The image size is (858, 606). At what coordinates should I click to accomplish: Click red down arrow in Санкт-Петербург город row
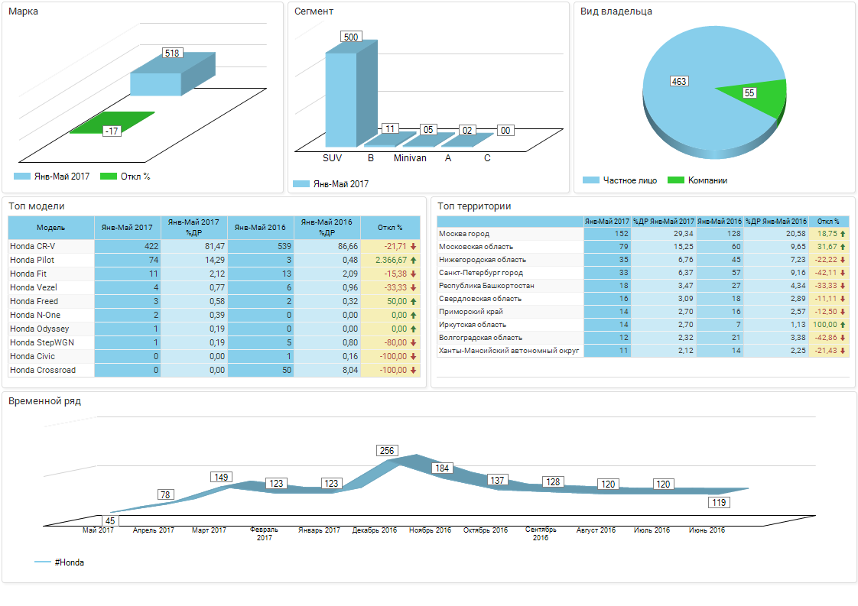tap(843, 273)
